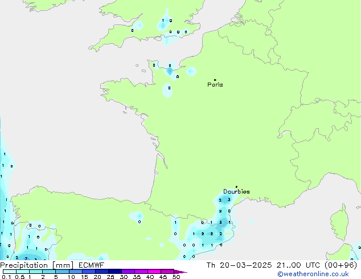Select the 45–50 mm legend color swatch
The width and height of the screenshot is (361, 279).
point(167,272)
